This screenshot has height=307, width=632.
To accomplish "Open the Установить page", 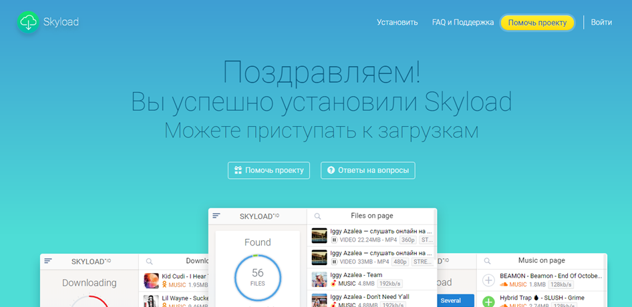I will [x=397, y=22].
